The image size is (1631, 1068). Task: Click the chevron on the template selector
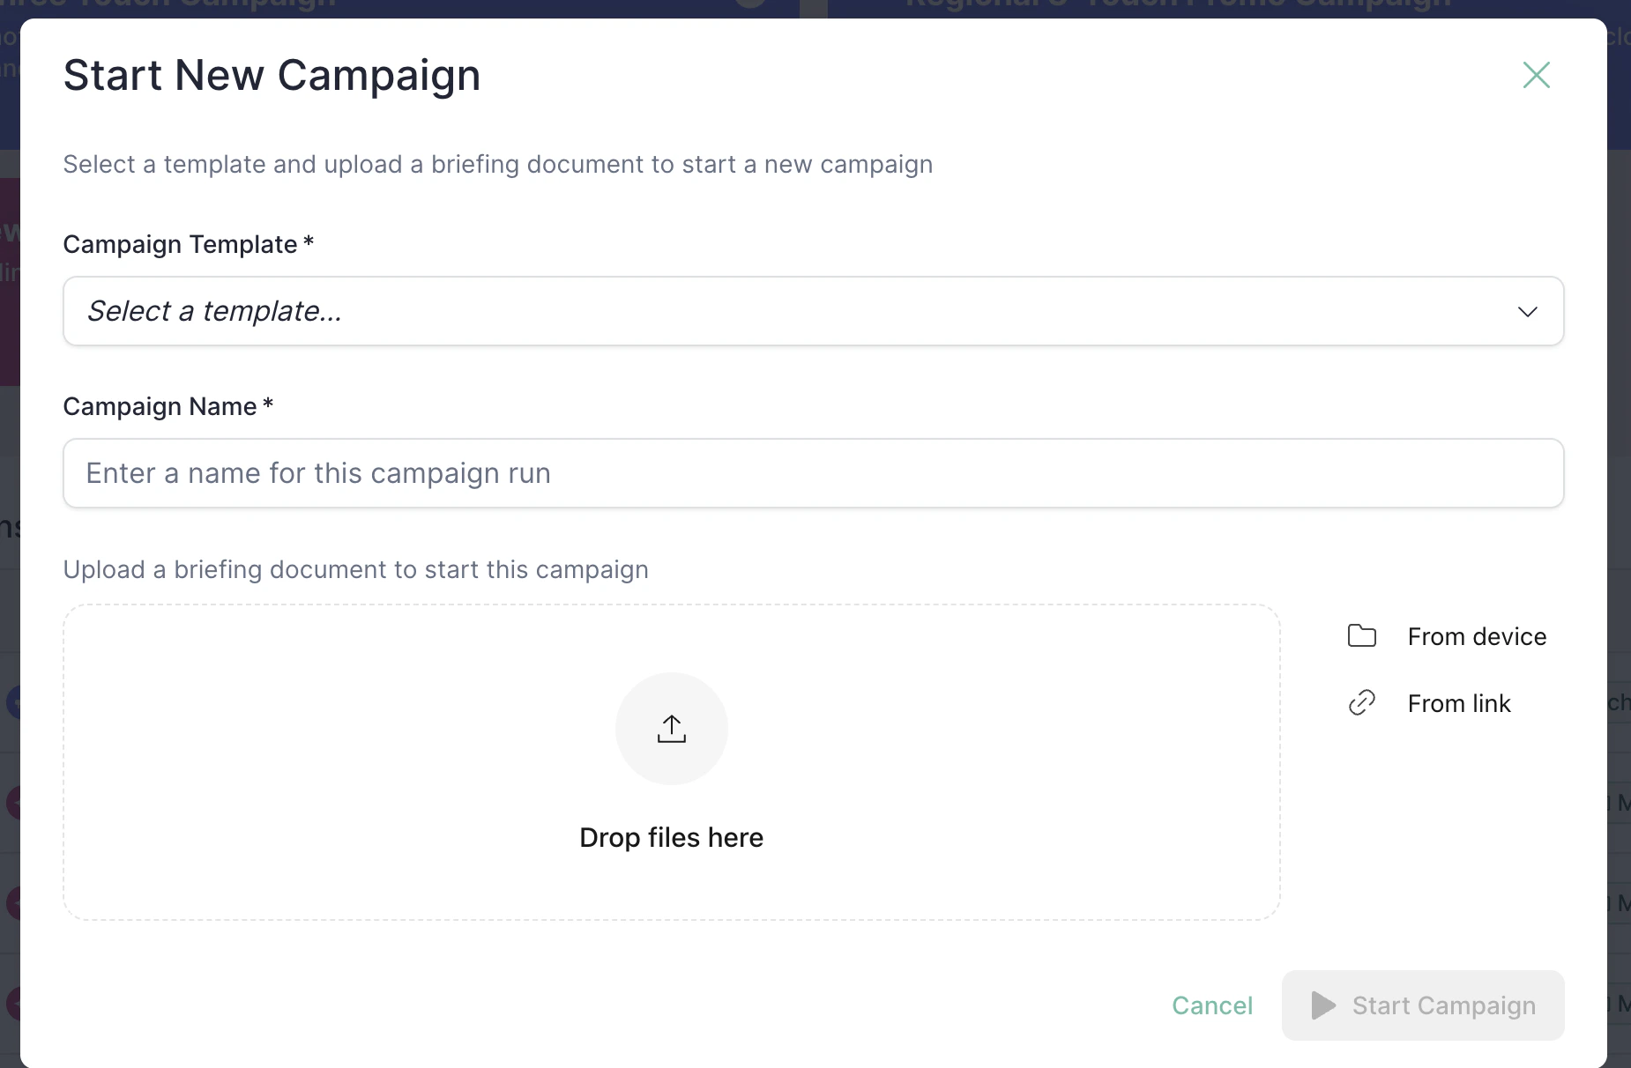coord(1528,311)
